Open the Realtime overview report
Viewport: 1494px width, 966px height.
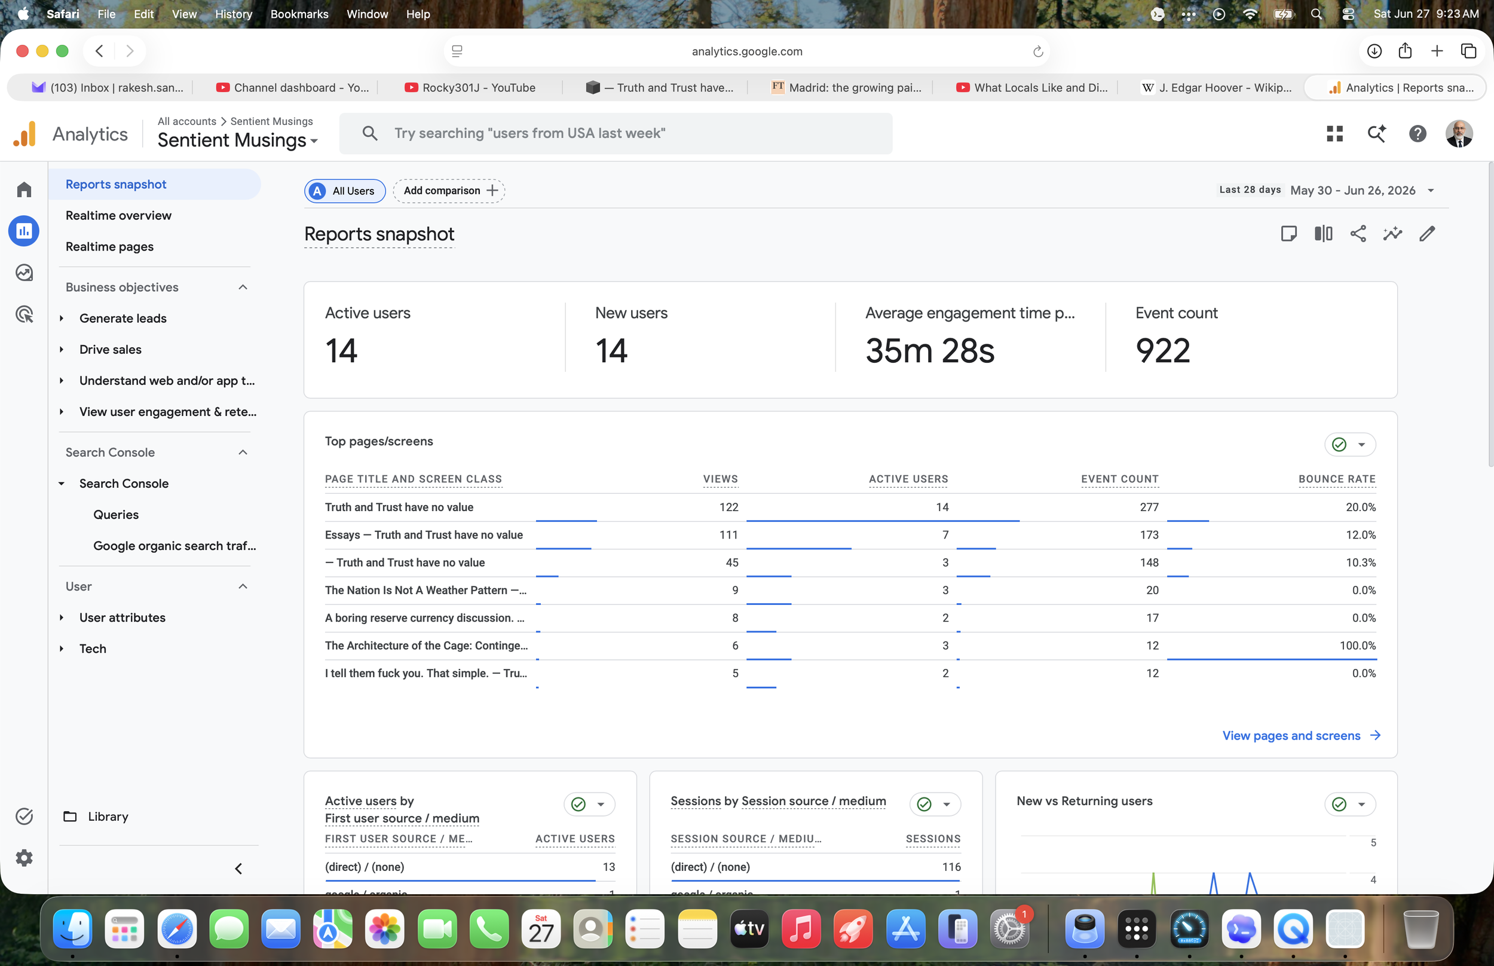[118, 215]
